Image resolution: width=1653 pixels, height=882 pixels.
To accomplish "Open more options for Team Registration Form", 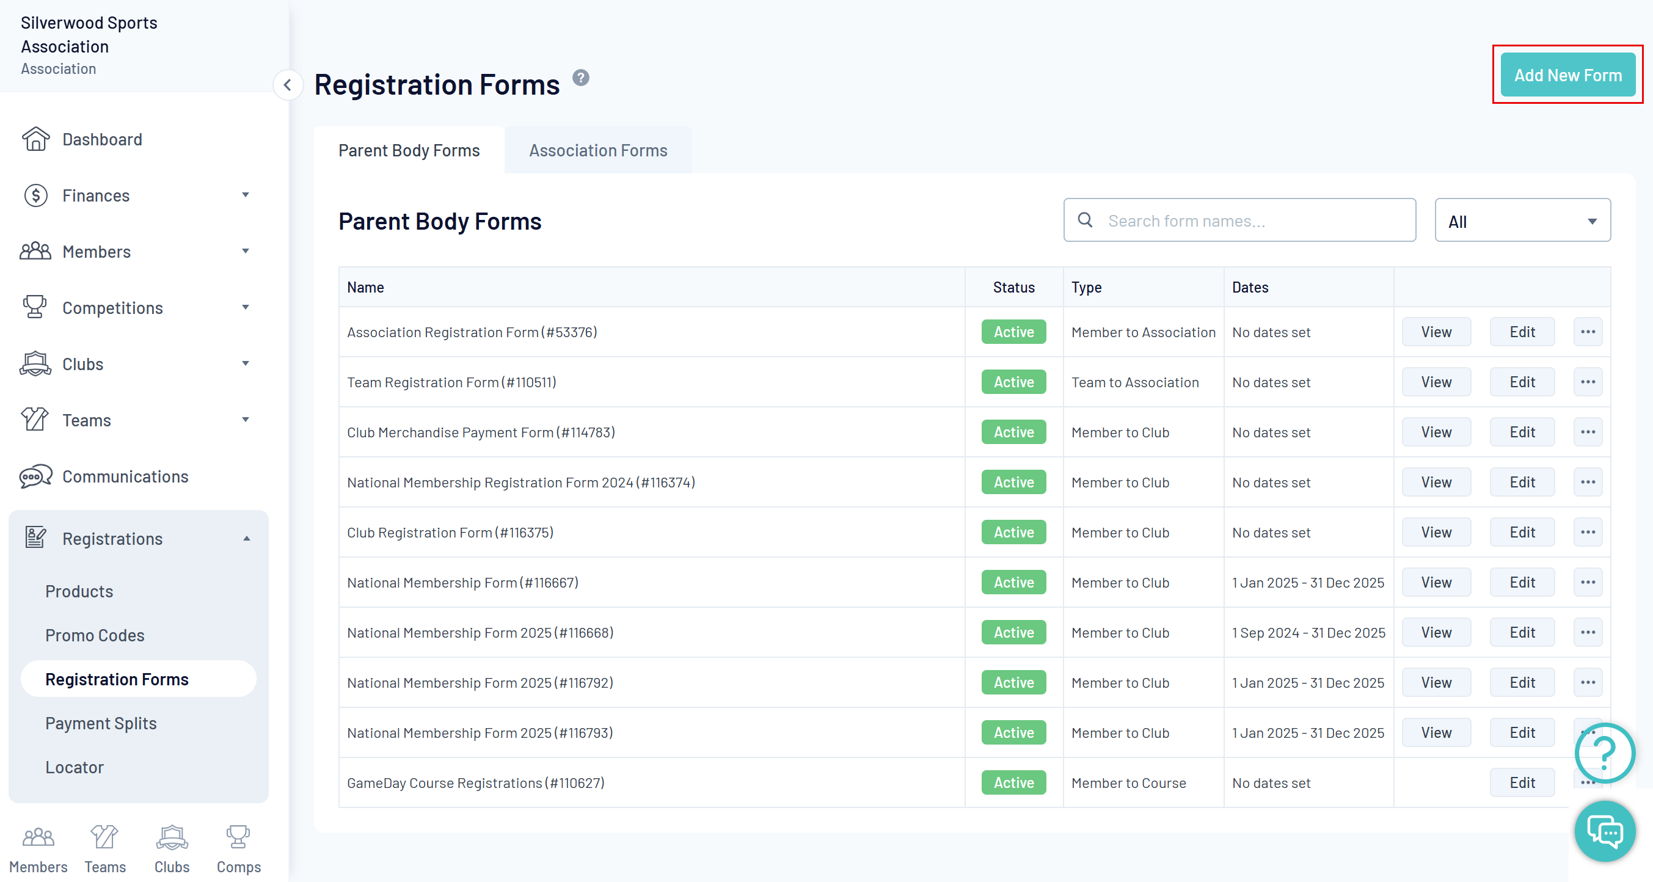I will click(1588, 382).
